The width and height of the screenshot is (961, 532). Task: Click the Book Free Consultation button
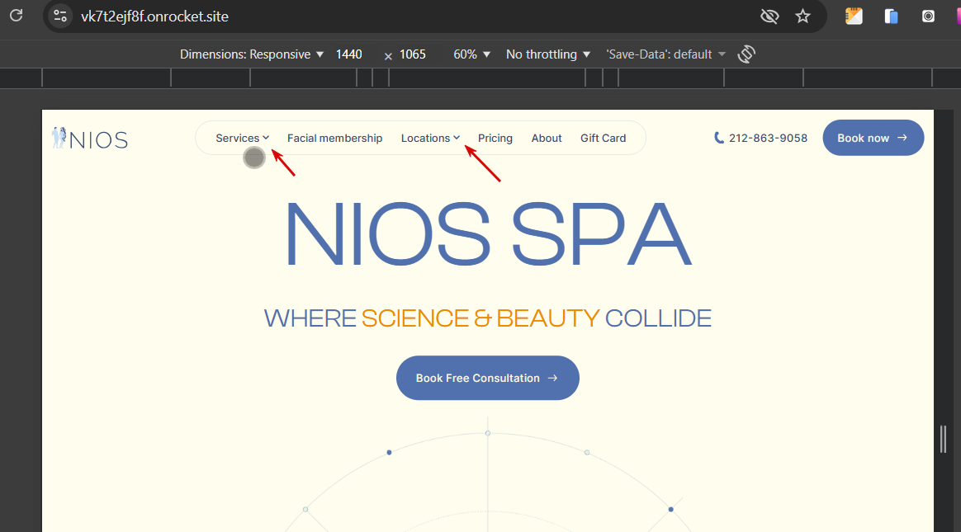click(488, 378)
